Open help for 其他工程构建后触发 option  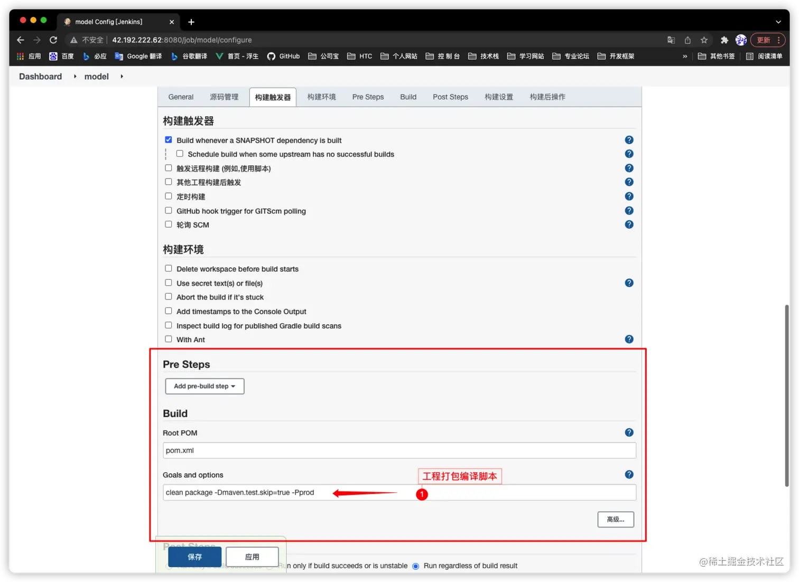pos(629,182)
